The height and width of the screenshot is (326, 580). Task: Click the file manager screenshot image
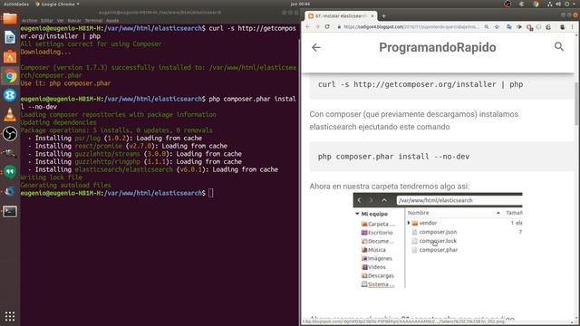point(438,240)
